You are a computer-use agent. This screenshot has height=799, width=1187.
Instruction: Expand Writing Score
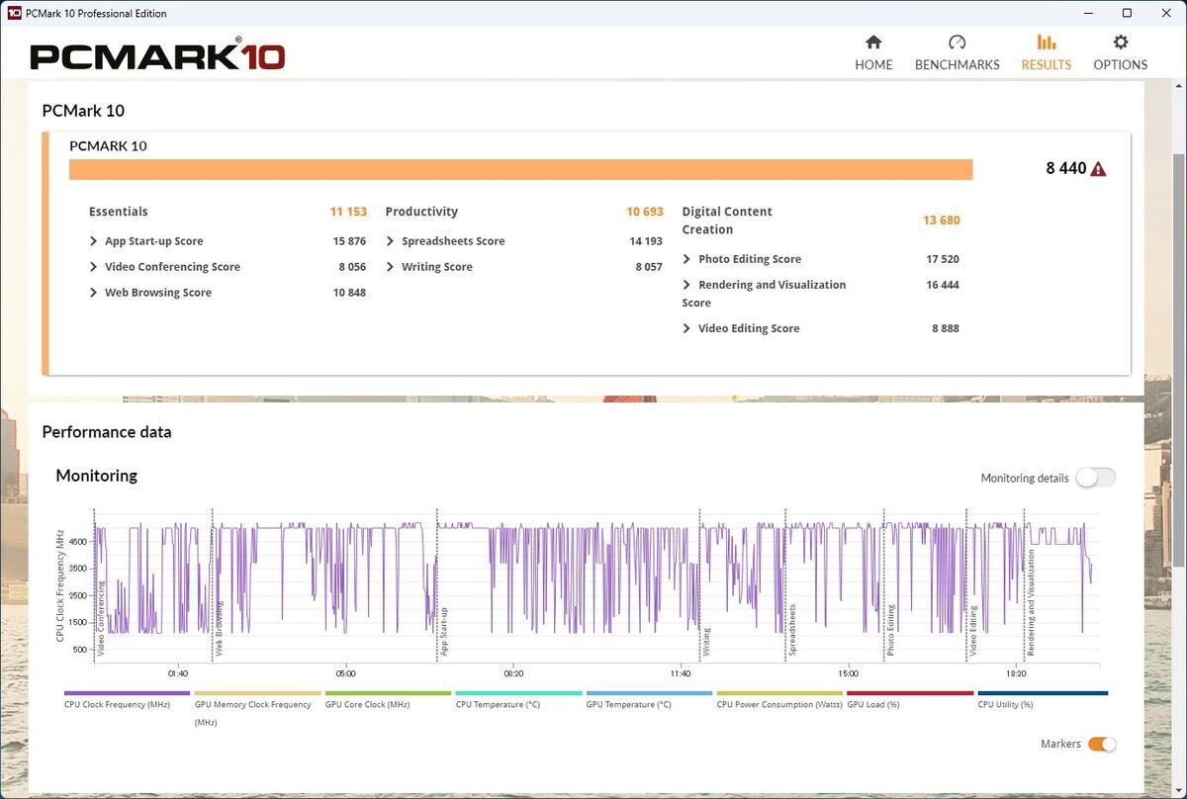391,267
